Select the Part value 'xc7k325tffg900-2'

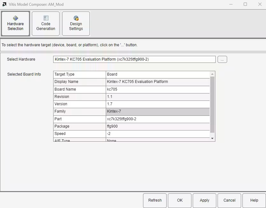click(x=158, y=119)
